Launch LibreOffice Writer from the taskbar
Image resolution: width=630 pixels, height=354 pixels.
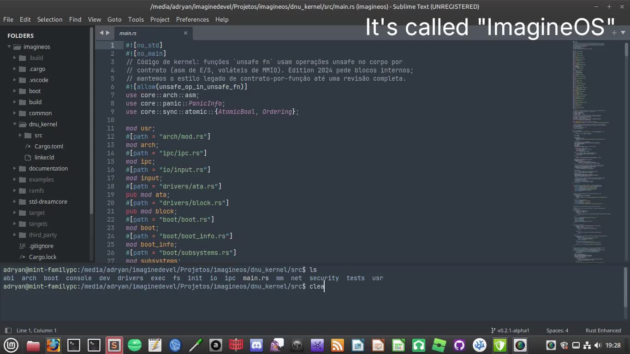click(x=357, y=345)
